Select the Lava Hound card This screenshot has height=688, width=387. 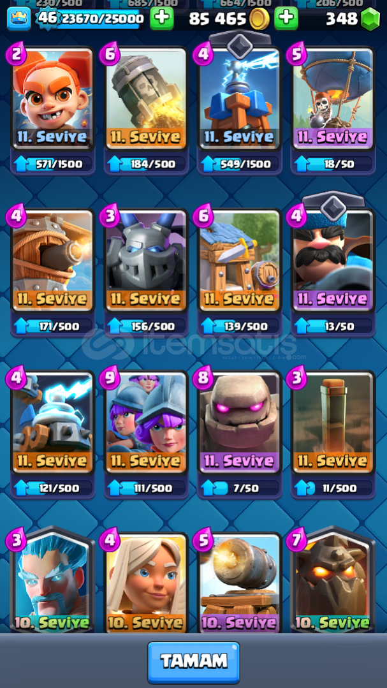tap(333, 583)
